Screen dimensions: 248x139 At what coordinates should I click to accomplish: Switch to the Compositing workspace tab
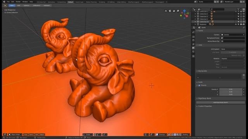(x=62, y=2)
